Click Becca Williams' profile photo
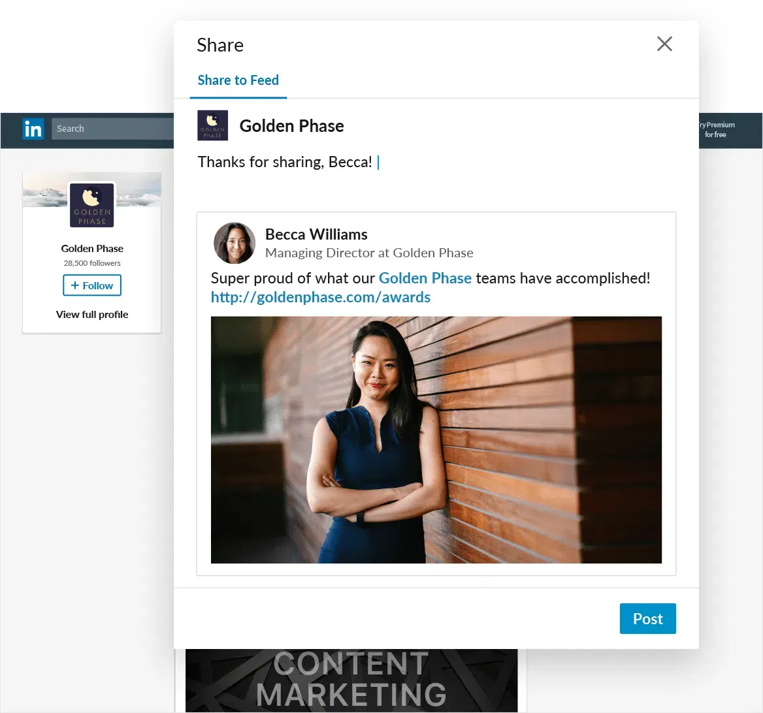The height and width of the screenshot is (713, 763). 235,243
